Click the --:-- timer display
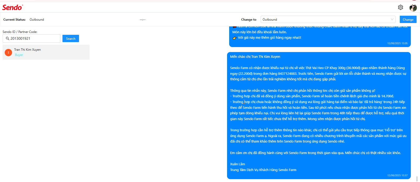The width and height of the screenshot is (420, 182). [143, 20]
